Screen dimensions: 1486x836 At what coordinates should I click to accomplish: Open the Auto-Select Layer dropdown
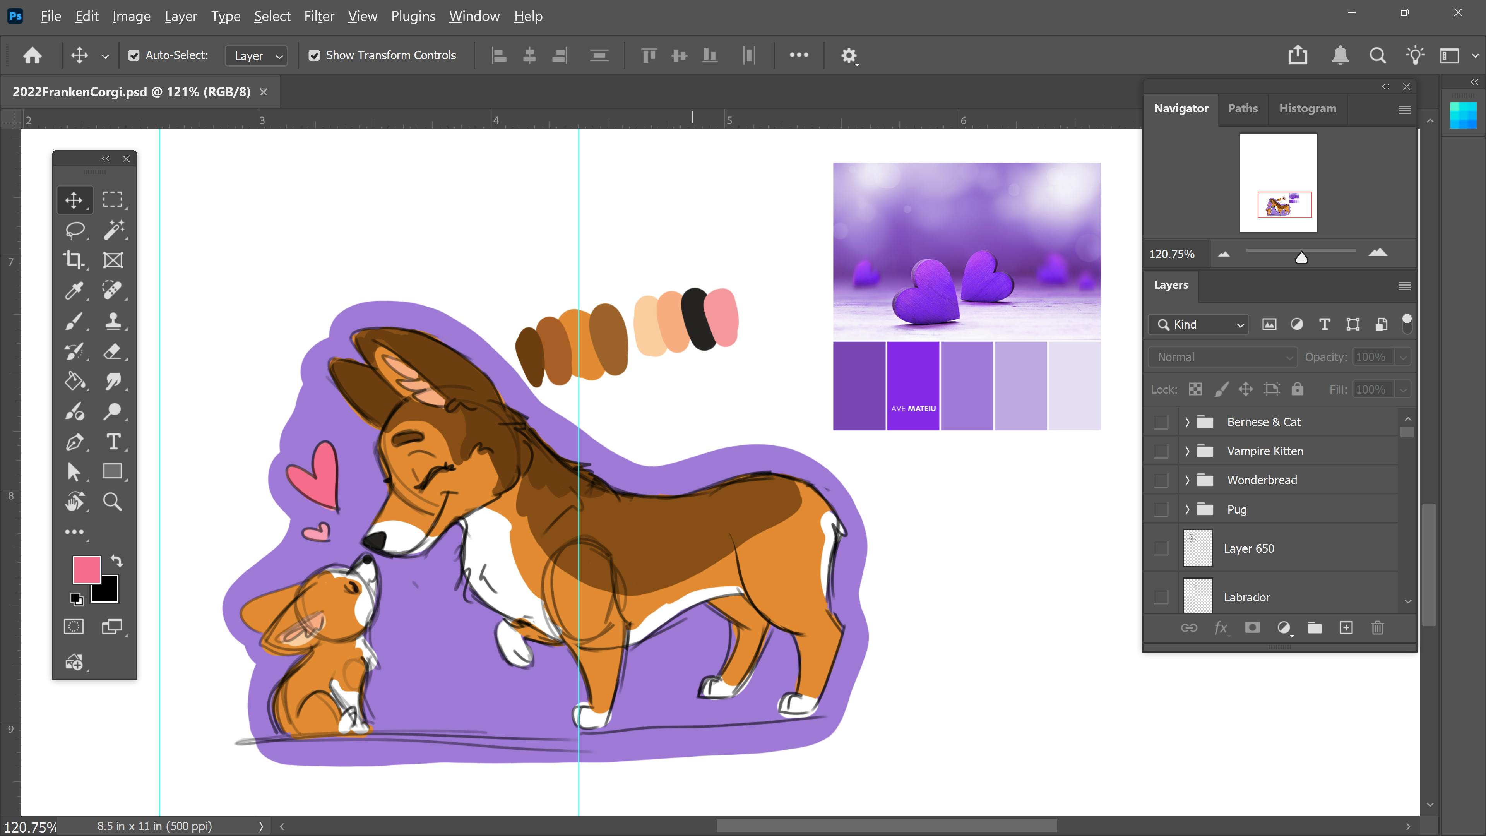(256, 56)
